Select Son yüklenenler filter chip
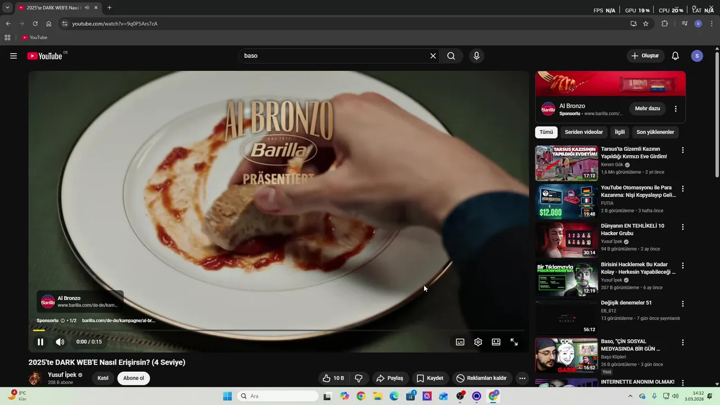Screen dimensions: 720x405 (655, 132)
